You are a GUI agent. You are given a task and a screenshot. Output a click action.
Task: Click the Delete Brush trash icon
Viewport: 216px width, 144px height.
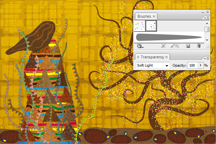pos(199,46)
